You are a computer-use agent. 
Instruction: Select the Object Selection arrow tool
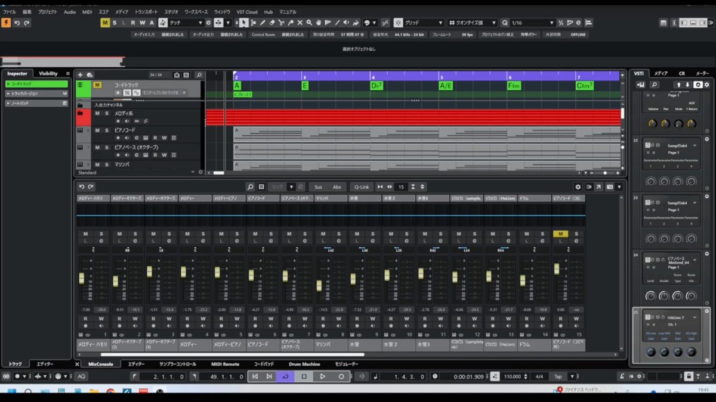pos(243,23)
